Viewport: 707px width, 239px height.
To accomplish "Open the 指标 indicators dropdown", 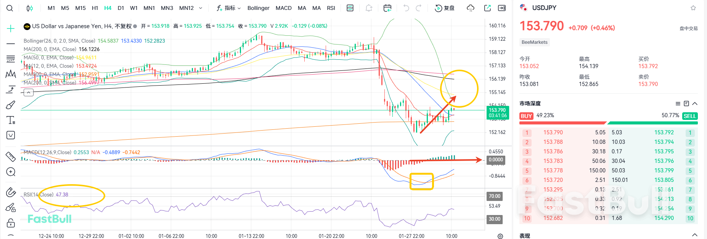I will (x=229, y=8).
